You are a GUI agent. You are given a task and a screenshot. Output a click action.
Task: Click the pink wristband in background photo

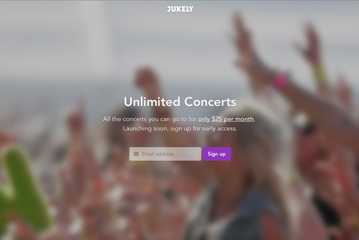(280, 82)
